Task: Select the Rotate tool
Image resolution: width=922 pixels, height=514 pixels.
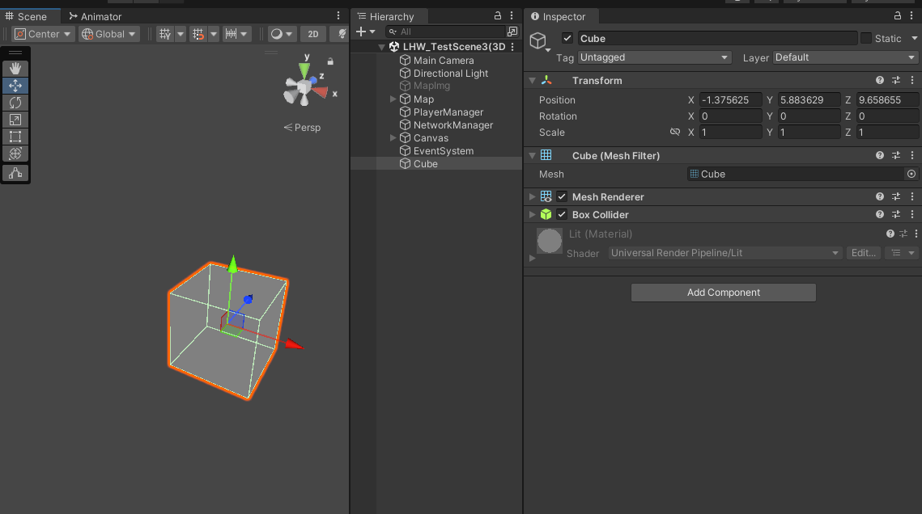Action: pyautogui.click(x=15, y=103)
